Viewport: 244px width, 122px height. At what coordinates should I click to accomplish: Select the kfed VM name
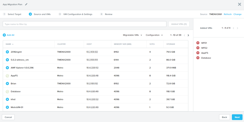pyautogui.click(x=13, y=99)
